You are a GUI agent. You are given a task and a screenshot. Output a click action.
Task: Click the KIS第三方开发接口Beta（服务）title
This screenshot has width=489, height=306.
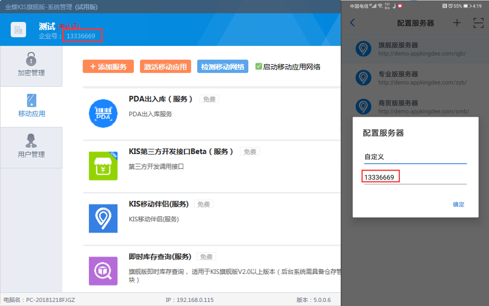pyautogui.click(x=181, y=151)
